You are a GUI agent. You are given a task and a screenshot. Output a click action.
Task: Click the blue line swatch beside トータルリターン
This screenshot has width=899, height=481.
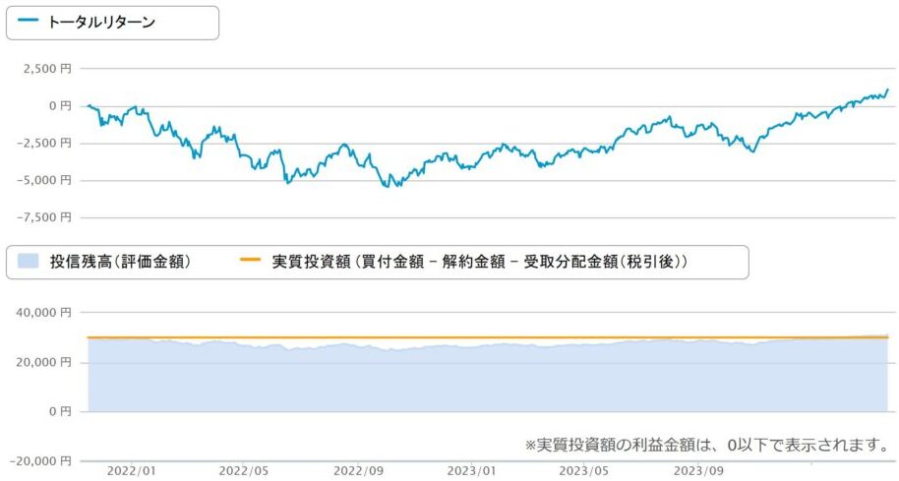[x=29, y=22]
